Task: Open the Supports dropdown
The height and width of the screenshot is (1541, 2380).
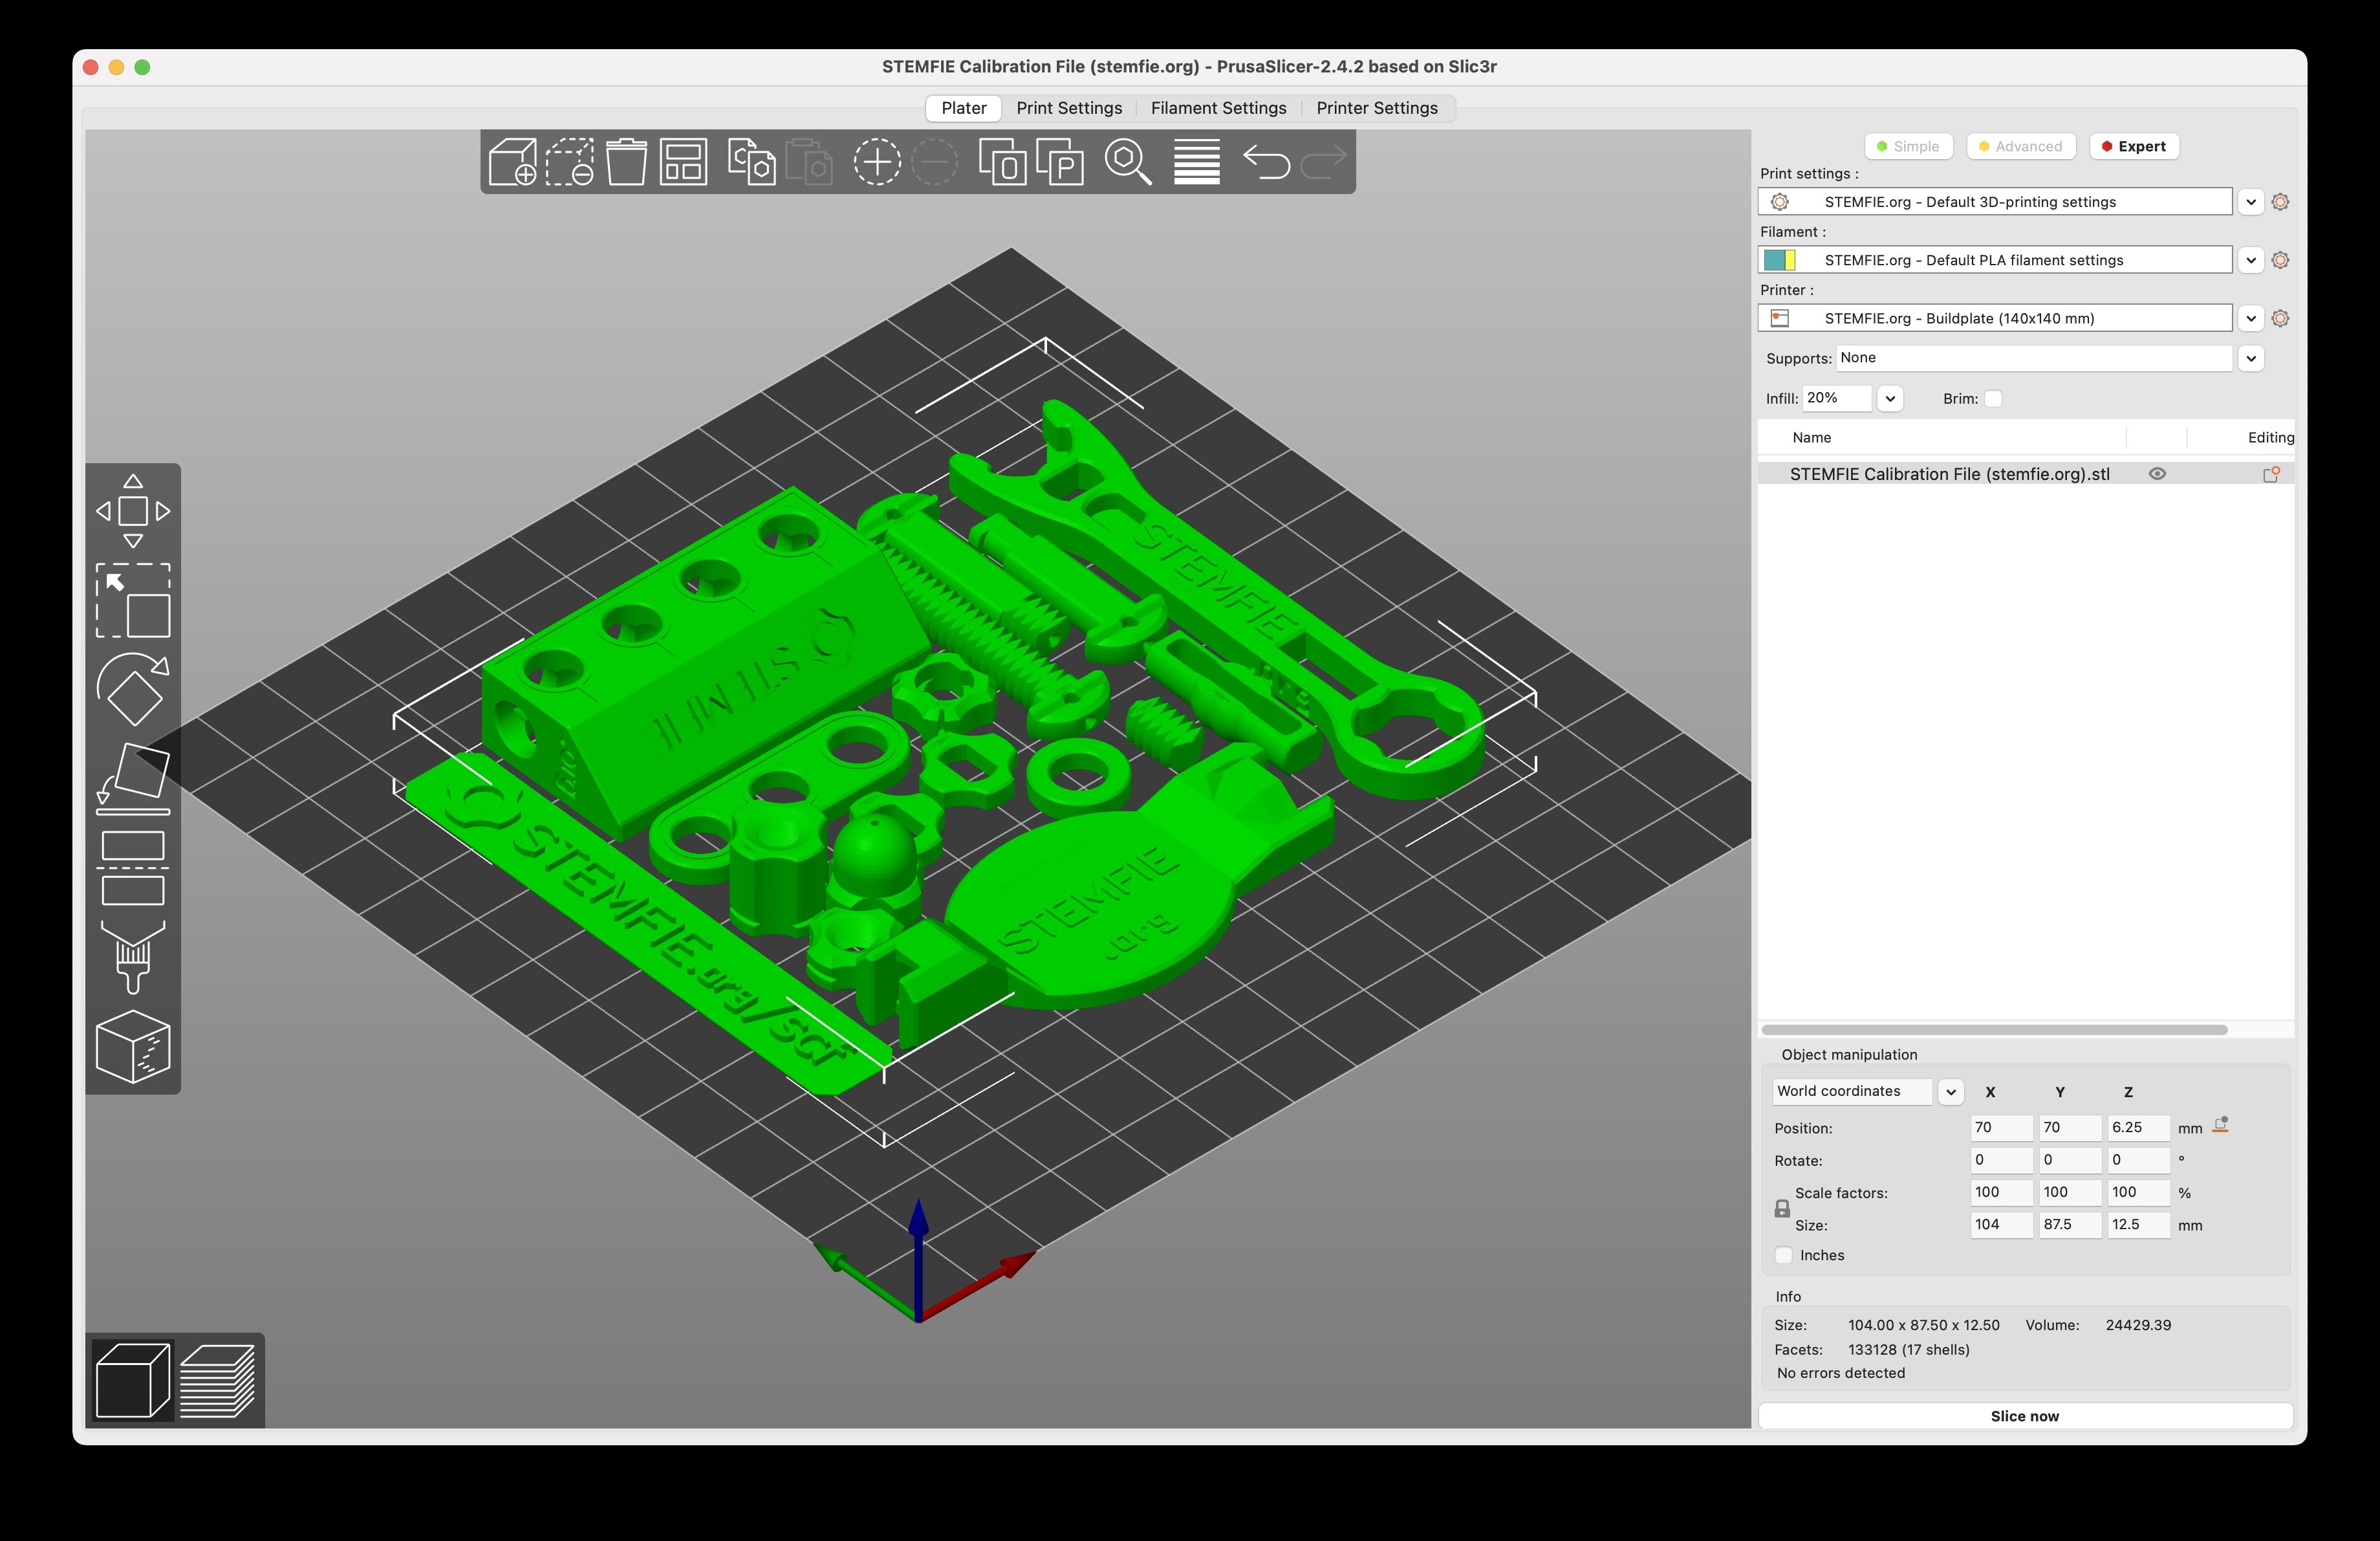Action: coord(2251,358)
